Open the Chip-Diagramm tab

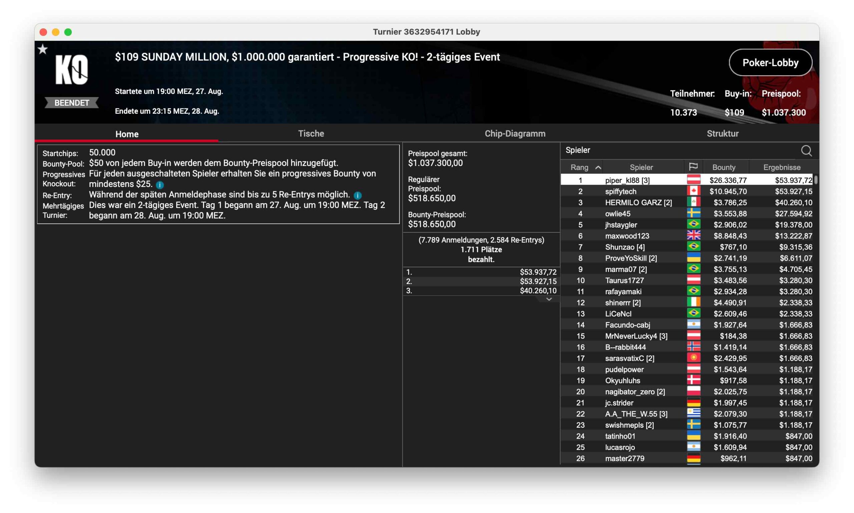coord(515,133)
